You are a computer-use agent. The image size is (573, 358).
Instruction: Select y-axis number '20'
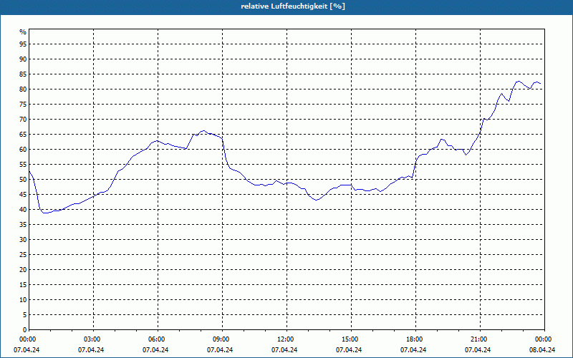[23, 270]
